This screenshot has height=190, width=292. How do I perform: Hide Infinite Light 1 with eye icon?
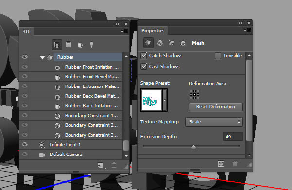coord(25,144)
